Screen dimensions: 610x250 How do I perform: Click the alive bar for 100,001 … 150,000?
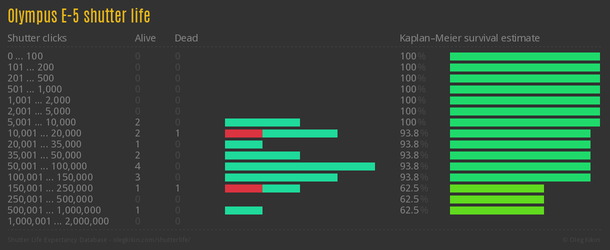281,177
